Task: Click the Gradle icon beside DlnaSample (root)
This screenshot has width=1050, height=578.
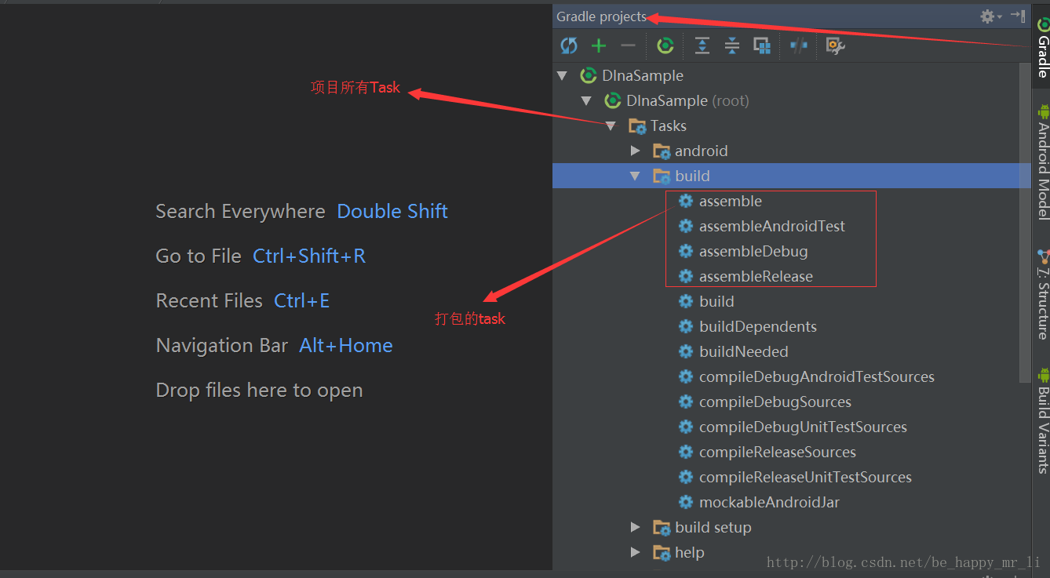Action: click(x=613, y=101)
